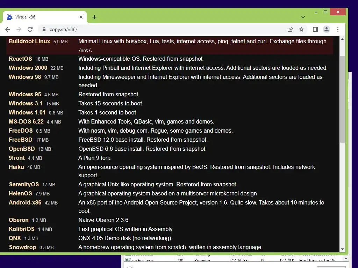358x268 pixels.
Task: Click 'Takes 15 seconds to boot' text
Action: tap(110, 103)
